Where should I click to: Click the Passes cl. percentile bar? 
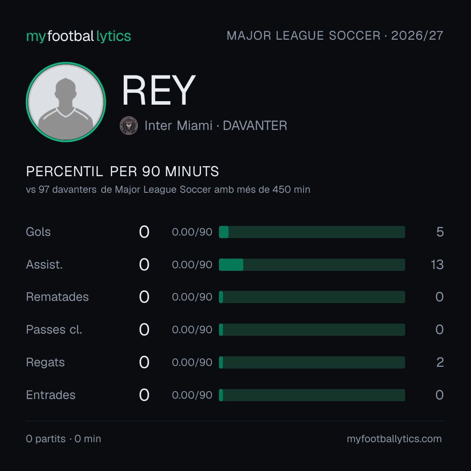(x=312, y=330)
